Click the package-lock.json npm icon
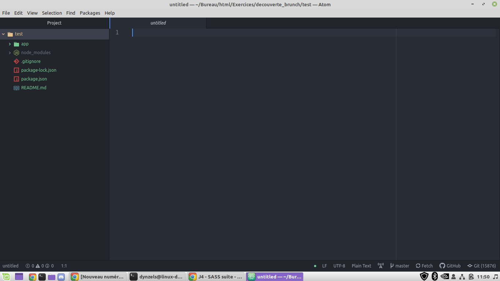 16,70
